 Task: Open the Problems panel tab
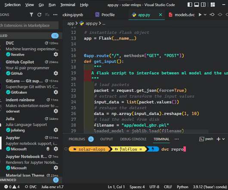(77, 139)
